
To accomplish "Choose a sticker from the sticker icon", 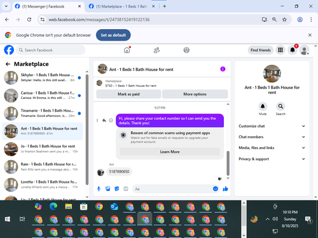I will point(117,188).
